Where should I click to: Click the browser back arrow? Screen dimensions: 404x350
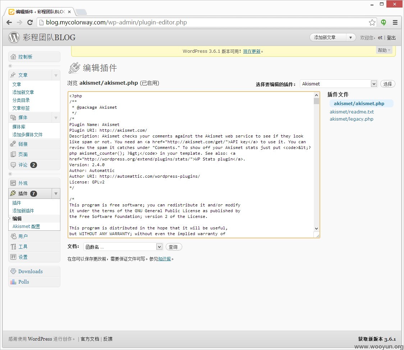(9, 22)
